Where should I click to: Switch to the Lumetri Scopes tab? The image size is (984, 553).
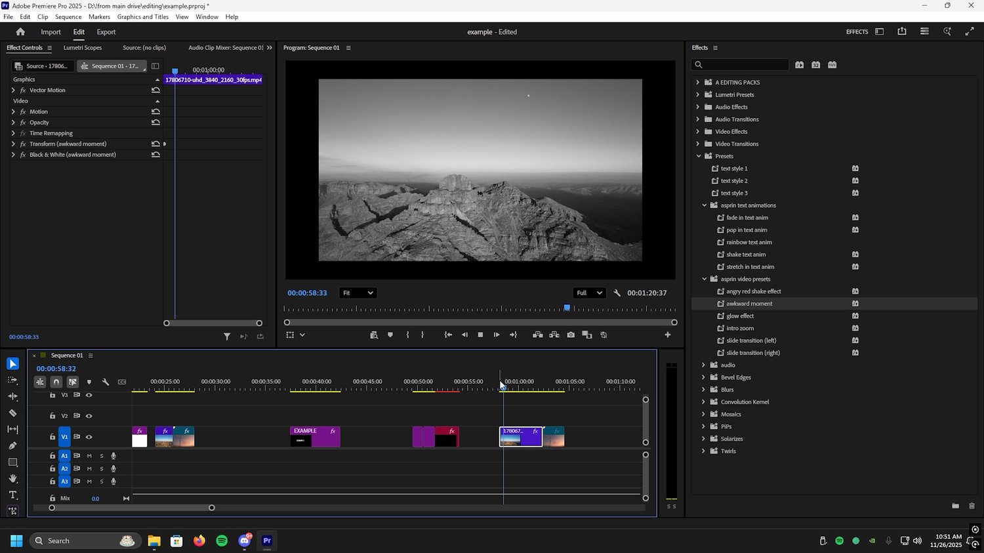click(83, 48)
